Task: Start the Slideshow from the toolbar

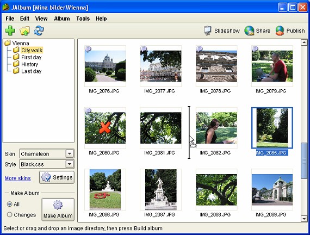Action: pyautogui.click(x=222, y=30)
